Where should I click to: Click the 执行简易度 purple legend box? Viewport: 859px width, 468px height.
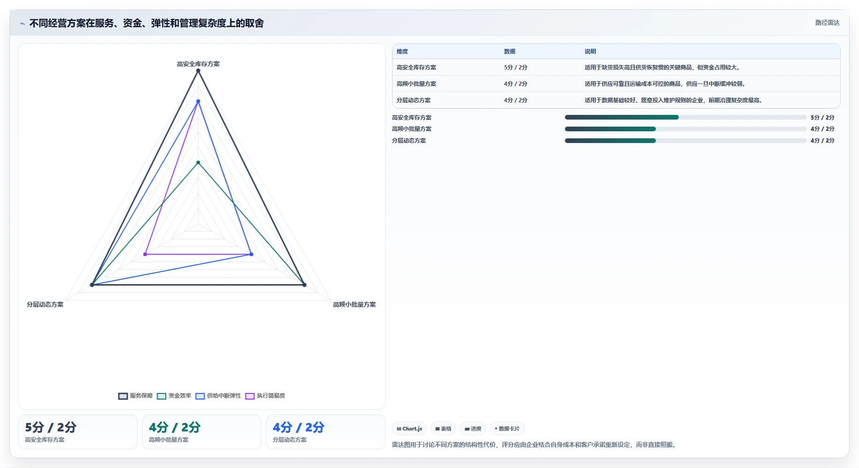(x=250, y=396)
